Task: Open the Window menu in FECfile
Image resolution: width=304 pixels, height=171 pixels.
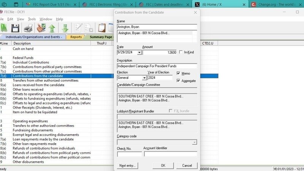Action: coord(46,19)
